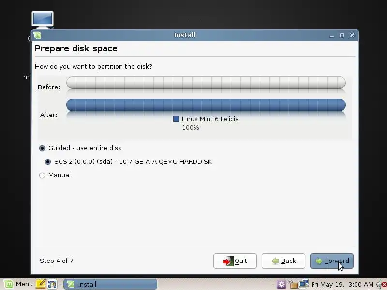
Task: Select the Manual partitioning option
Action: coord(55,175)
